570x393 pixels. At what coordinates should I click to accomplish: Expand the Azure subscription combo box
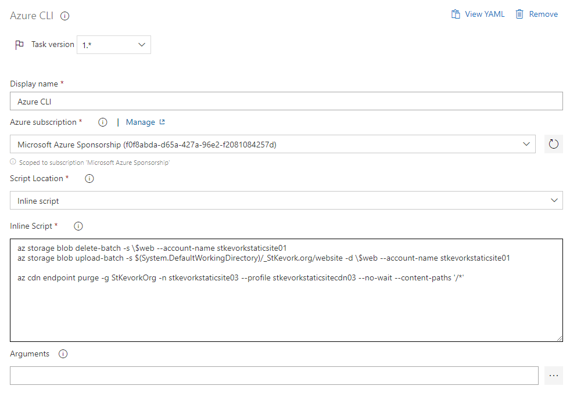273,144
